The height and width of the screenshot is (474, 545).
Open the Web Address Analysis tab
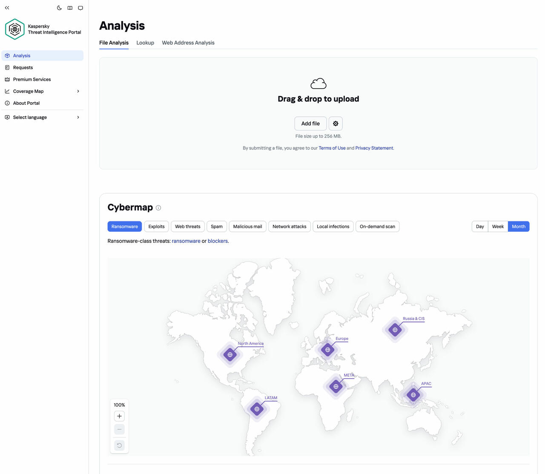(188, 43)
